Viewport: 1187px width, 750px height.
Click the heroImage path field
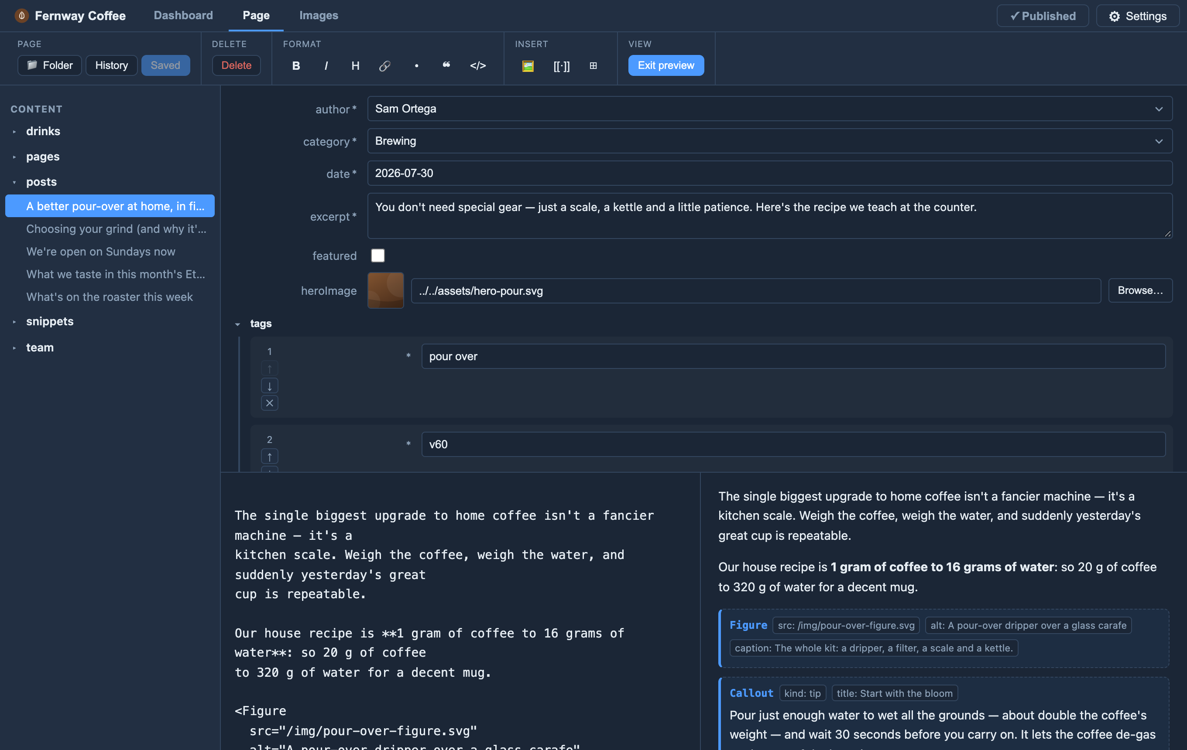pyautogui.click(x=756, y=291)
